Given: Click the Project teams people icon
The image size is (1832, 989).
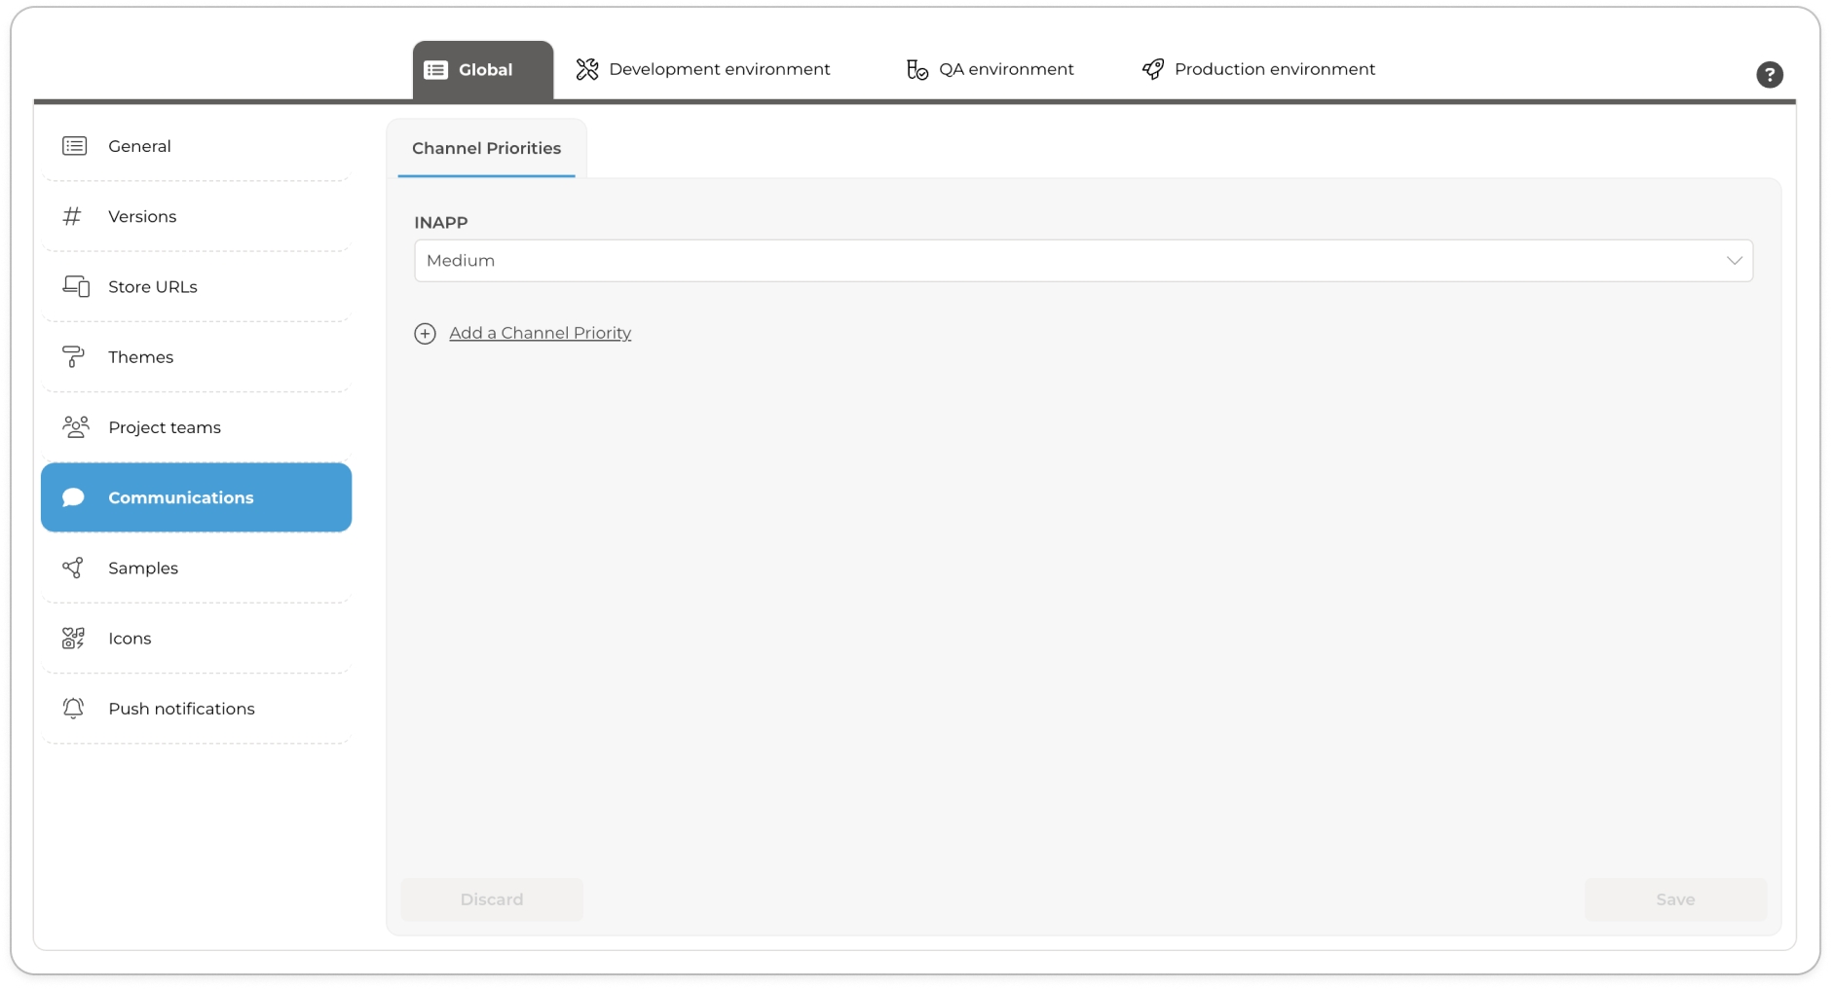Looking at the screenshot, I should 75,427.
